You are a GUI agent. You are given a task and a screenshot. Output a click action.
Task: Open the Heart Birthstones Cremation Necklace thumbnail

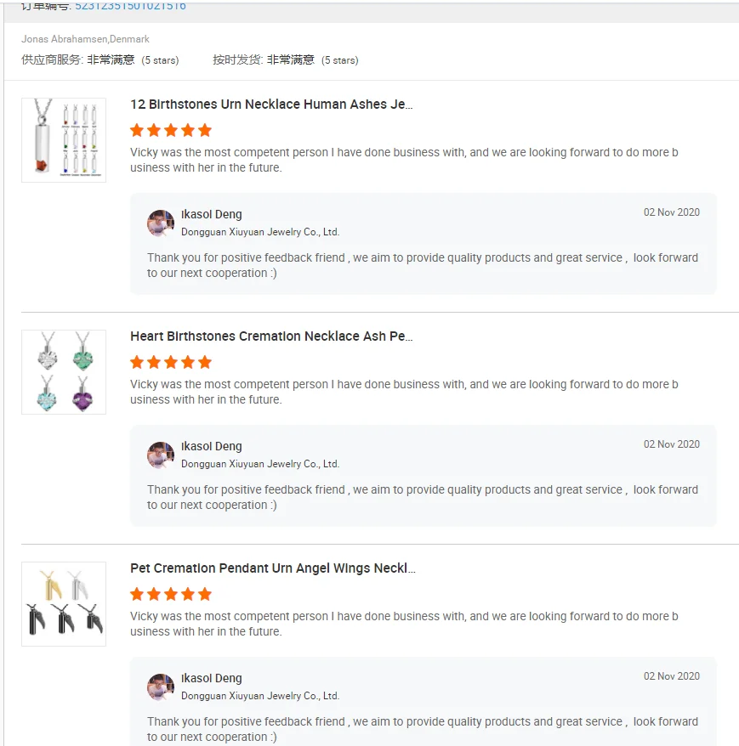[x=64, y=372]
